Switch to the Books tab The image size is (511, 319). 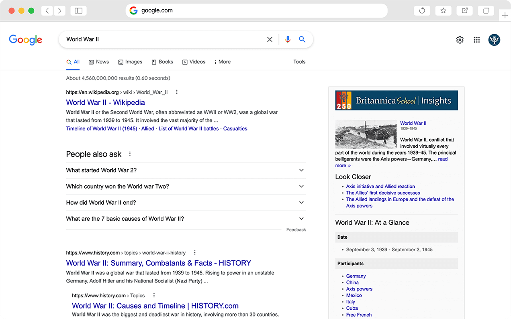(x=162, y=62)
